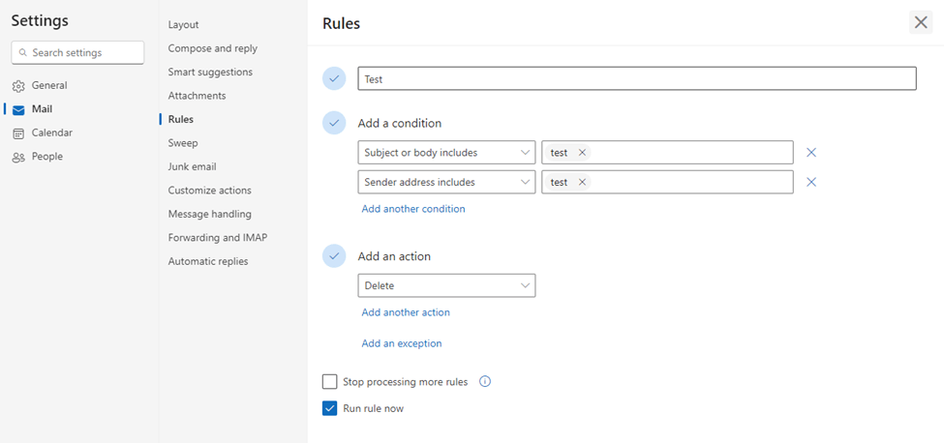Go to Smart suggestions settings

[210, 73]
